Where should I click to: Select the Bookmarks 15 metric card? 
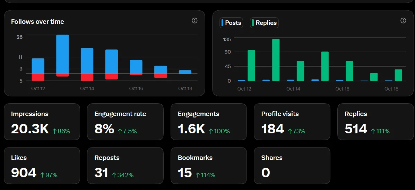point(209,165)
